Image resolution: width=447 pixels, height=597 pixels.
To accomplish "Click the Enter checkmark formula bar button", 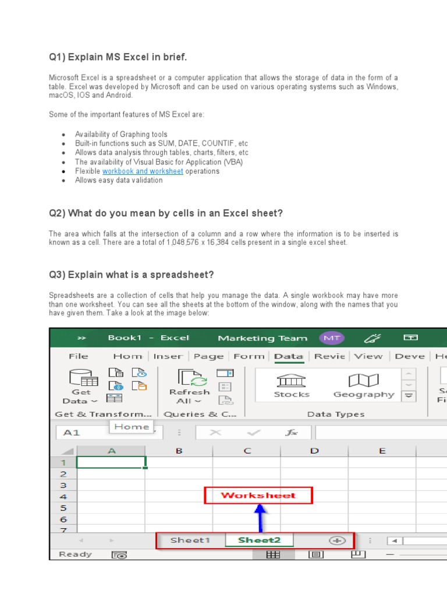I will pyautogui.click(x=254, y=433).
